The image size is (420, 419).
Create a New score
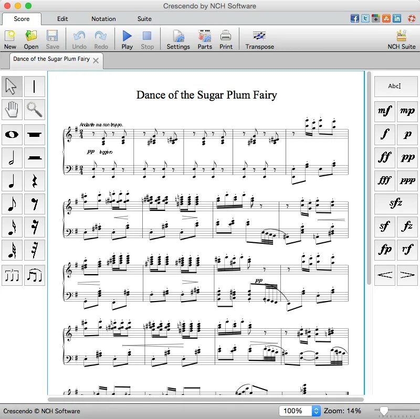click(10, 40)
